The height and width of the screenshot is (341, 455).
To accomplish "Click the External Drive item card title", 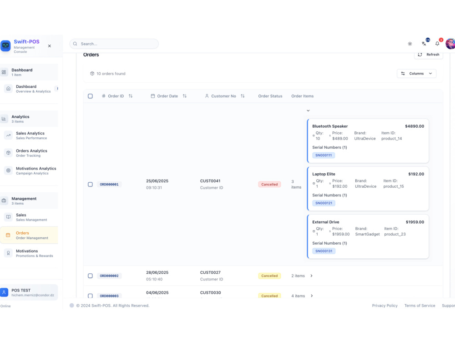I will click(326, 222).
